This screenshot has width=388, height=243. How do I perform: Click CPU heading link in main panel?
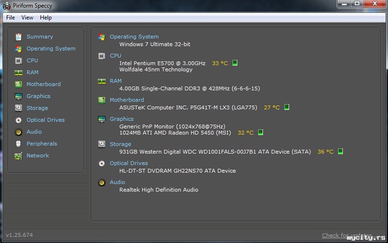point(116,56)
